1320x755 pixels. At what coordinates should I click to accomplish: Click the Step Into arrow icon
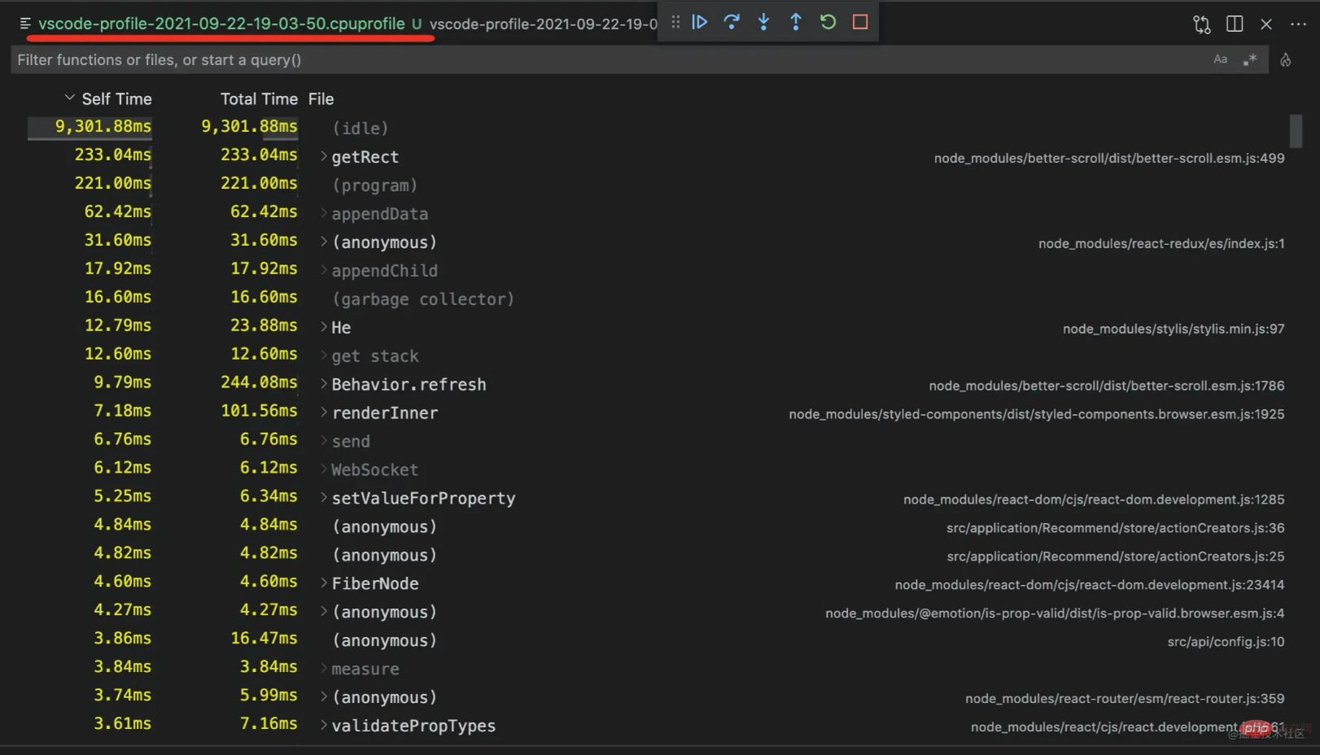pos(763,22)
